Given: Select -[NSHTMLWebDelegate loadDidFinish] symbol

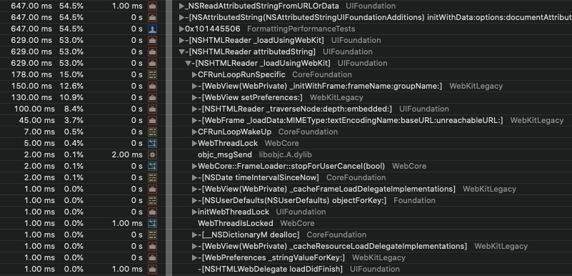Looking at the screenshot, I should coord(271,269).
